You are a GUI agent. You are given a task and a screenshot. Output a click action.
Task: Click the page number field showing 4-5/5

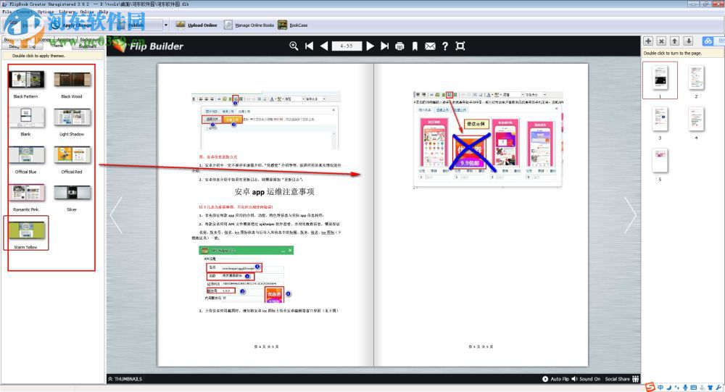pyautogui.click(x=347, y=46)
